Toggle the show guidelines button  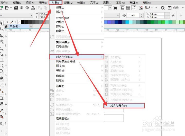[x=134, y=8]
